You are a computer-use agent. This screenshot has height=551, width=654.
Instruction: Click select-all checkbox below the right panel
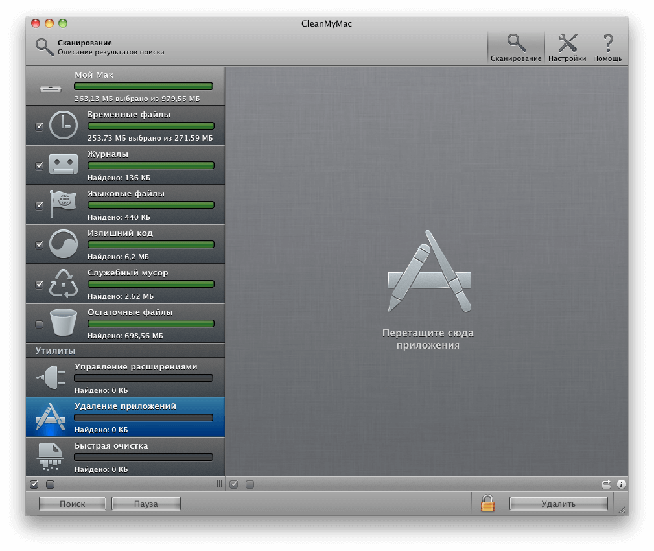(x=234, y=484)
